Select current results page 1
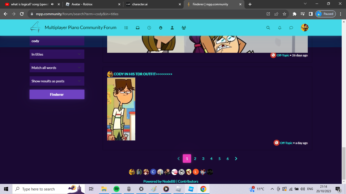 187,159
